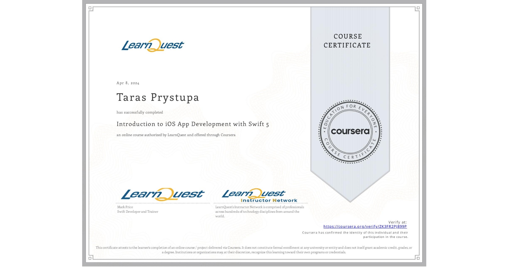Click the Instructor Network description paragraph
This screenshot has width=509, height=267.
click(260, 212)
